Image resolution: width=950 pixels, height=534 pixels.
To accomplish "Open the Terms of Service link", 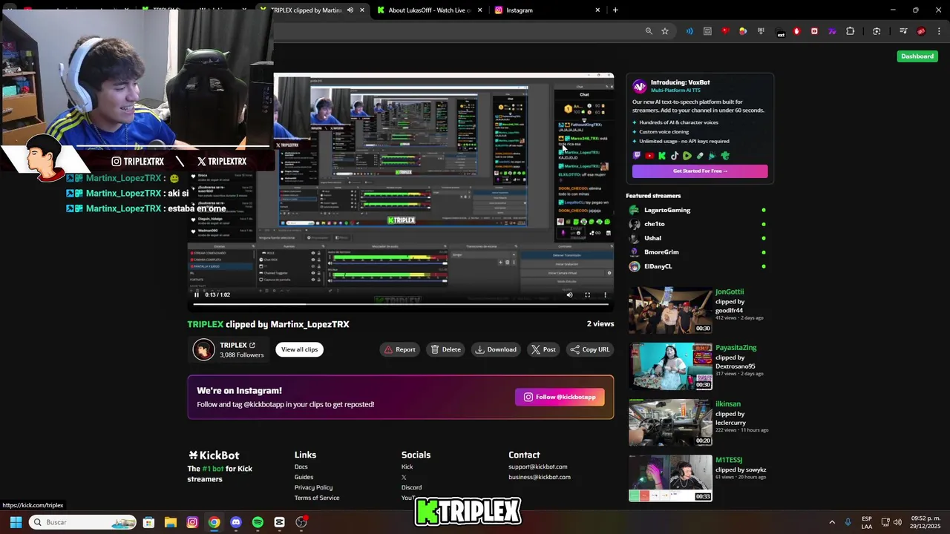I will (317, 498).
